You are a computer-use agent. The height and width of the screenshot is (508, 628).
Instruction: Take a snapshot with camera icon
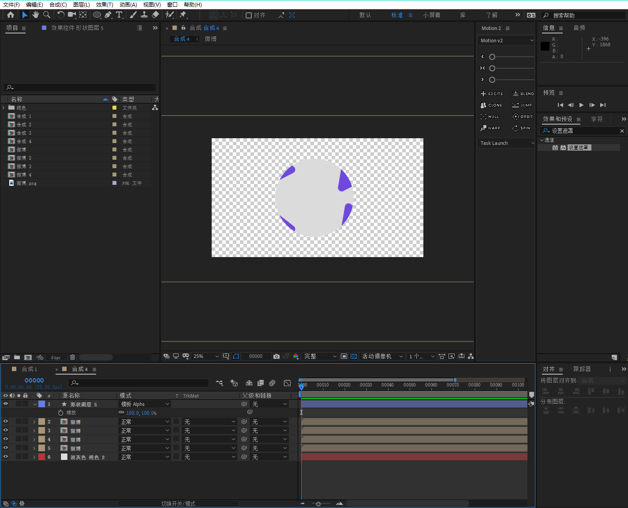click(277, 356)
